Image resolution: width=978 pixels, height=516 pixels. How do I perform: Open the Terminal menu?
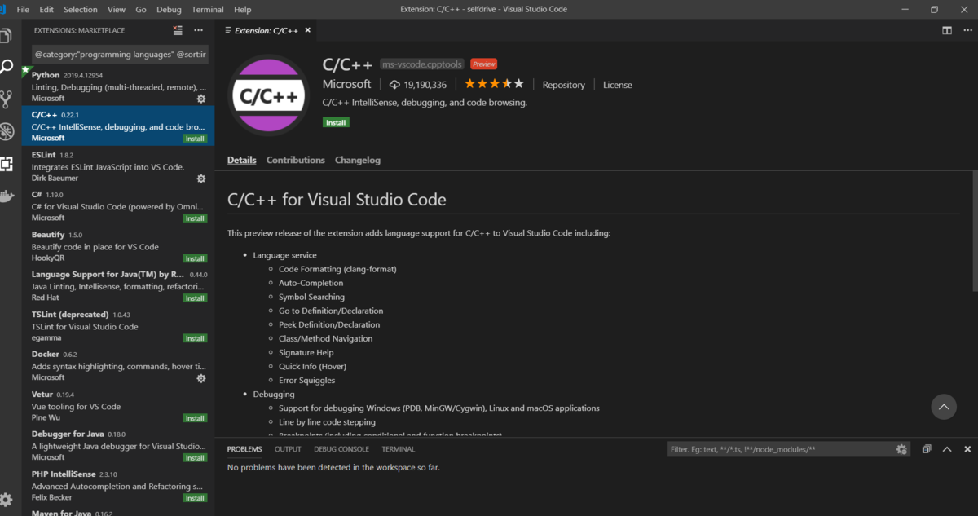[208, 9]
